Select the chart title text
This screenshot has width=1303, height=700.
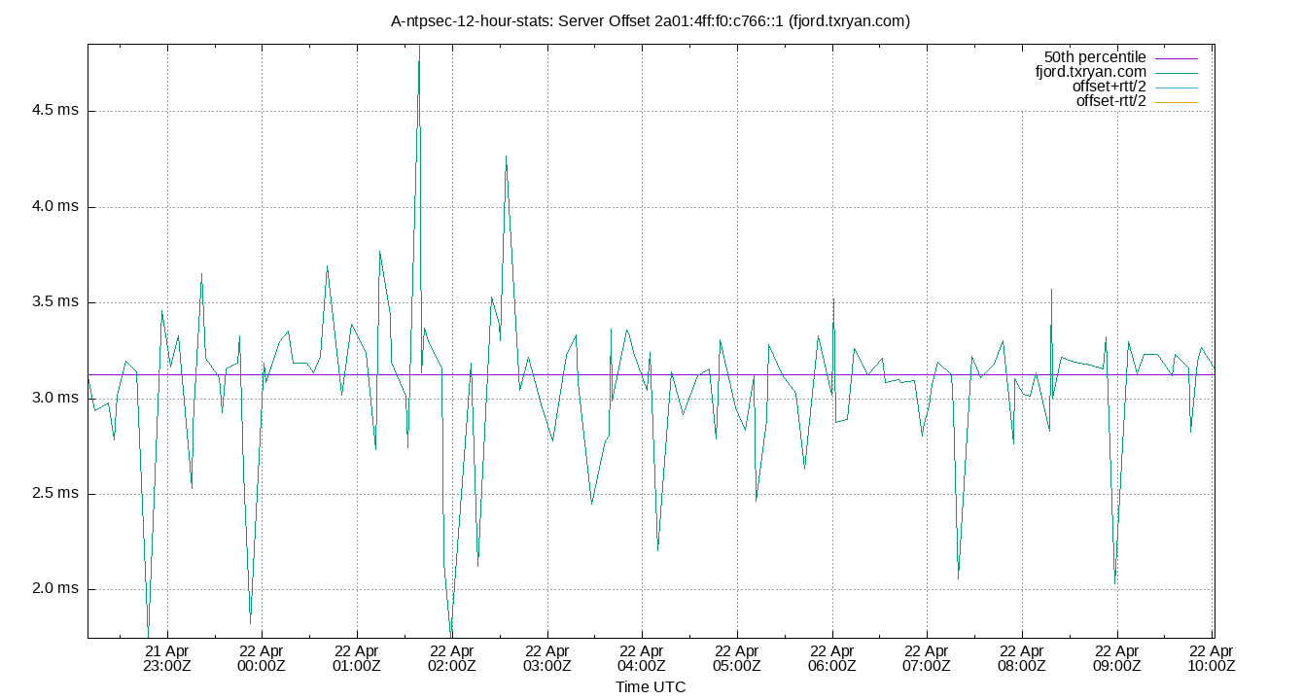[651, 20]
